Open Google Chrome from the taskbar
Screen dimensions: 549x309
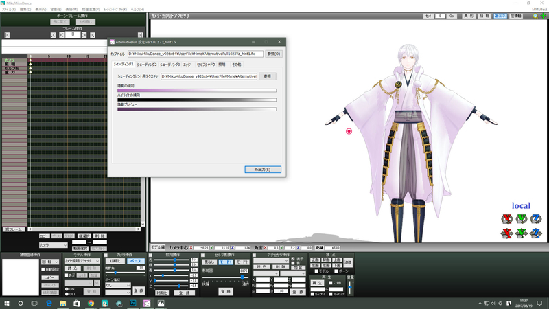(91, 303)
